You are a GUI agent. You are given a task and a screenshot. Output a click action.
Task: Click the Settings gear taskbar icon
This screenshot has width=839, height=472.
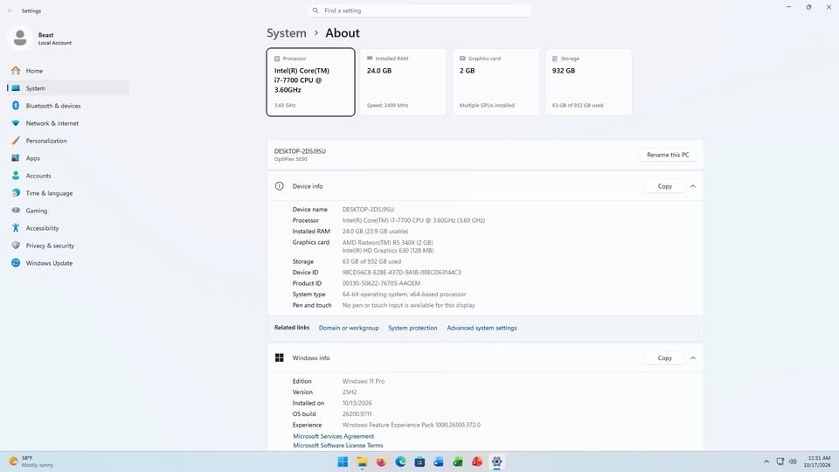496,462
